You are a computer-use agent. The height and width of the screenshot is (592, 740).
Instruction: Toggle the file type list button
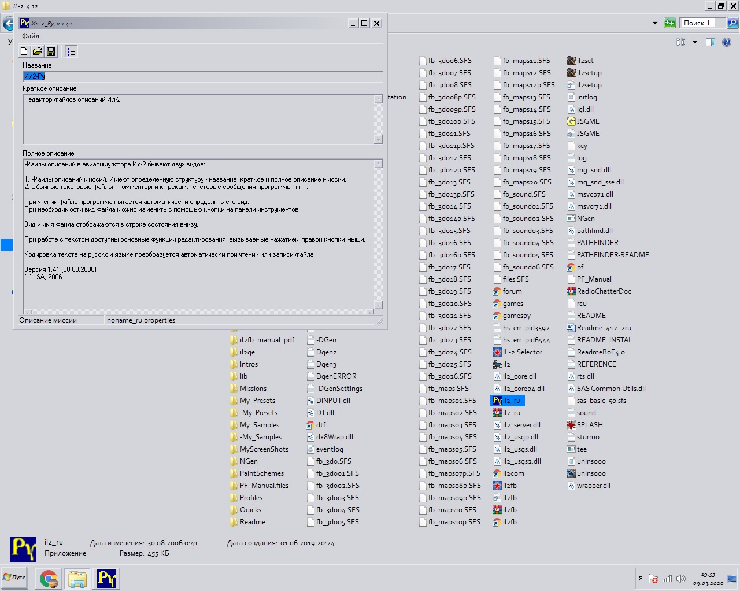71,51
